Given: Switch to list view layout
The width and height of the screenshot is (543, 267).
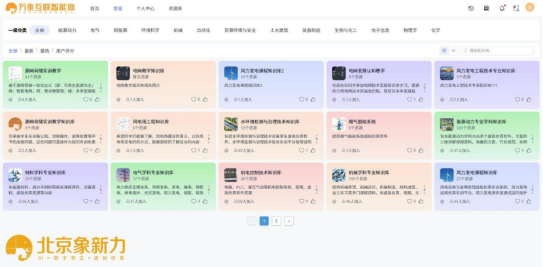Looking at the screenshot, I should coord(453,50).
